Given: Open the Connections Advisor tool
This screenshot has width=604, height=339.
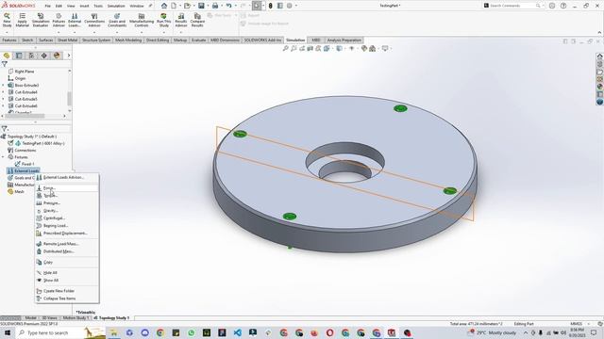Looking at the screenshot, I should pos(94,20).
